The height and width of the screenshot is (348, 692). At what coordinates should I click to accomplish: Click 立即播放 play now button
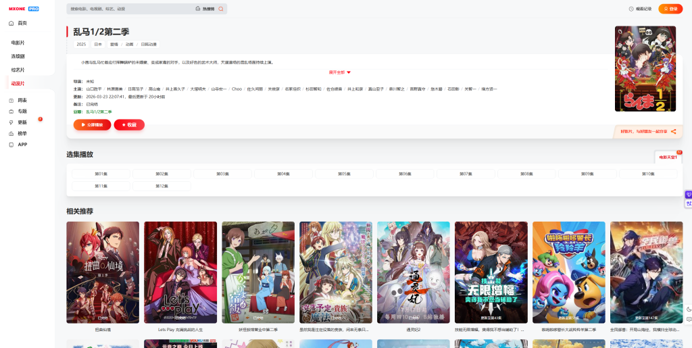[x=92, y=125]
